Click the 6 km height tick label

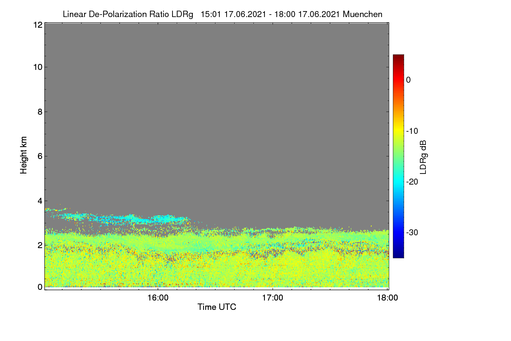tap(39, 156)
